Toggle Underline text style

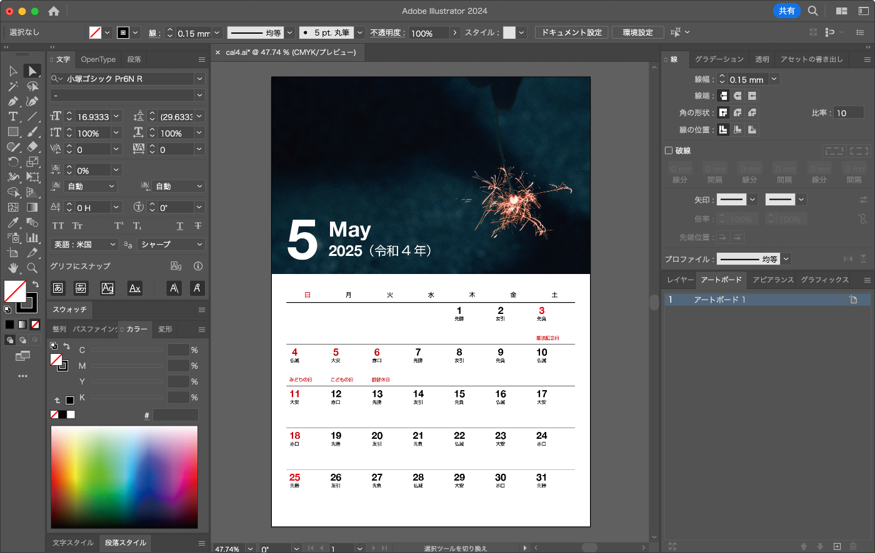tap(179, 225)
